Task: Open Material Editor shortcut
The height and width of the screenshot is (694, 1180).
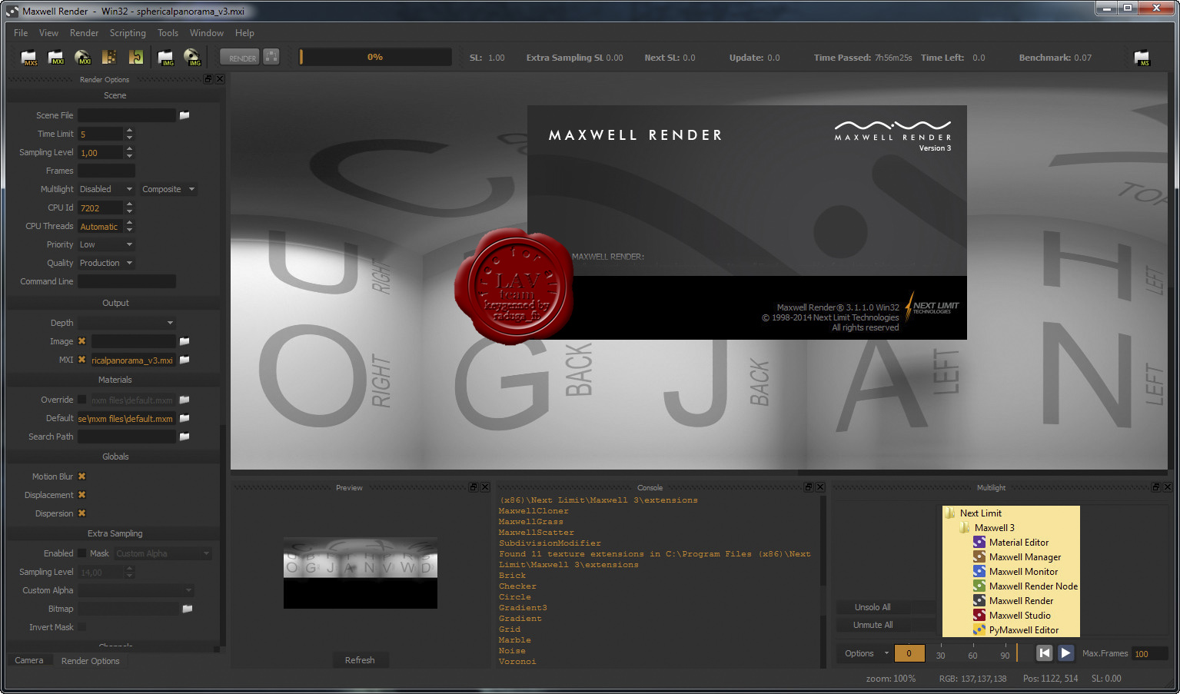Action: [1011, 543]
